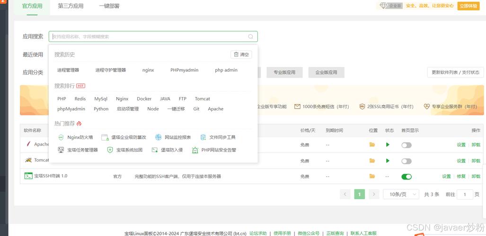Image resolution: width=486 pixels, height=236 pixels.
Task: Click the 宝塔SSH终端 terminal icon
Action: [x=28, y=176]
